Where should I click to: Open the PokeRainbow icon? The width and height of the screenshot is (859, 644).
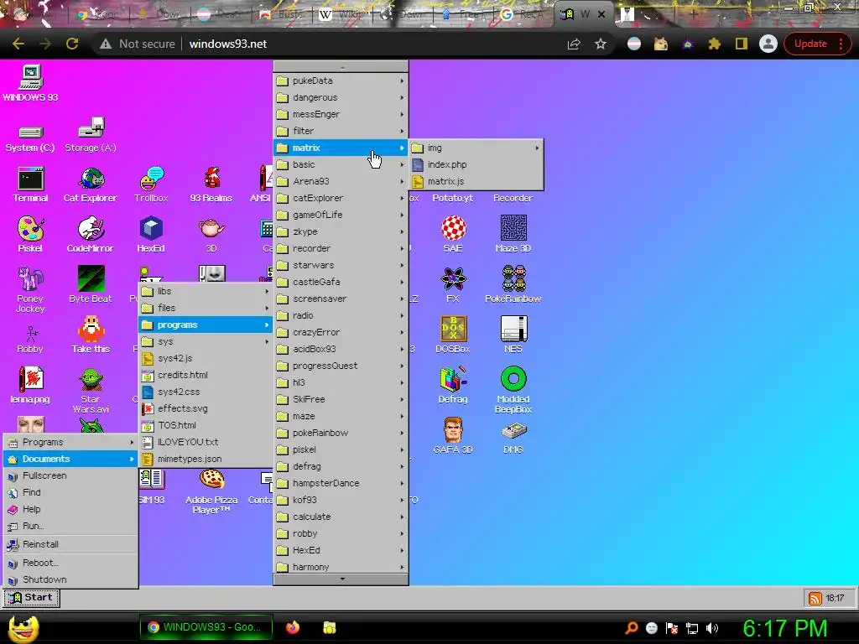pyautogui.click(x=513, y=285)
